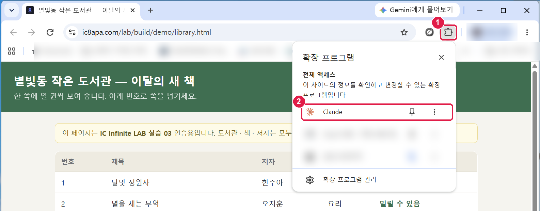Click the Claude extension entry
This screenshot has width=540, height=211.
(377, 112)
